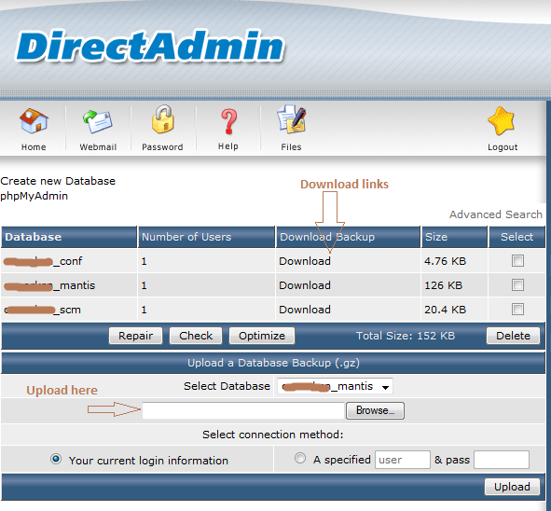Image resolution: width=551 pixels, height=511 pixels.
Task: Tick the checkbox for the _mantis database
Action: [517, 285]
